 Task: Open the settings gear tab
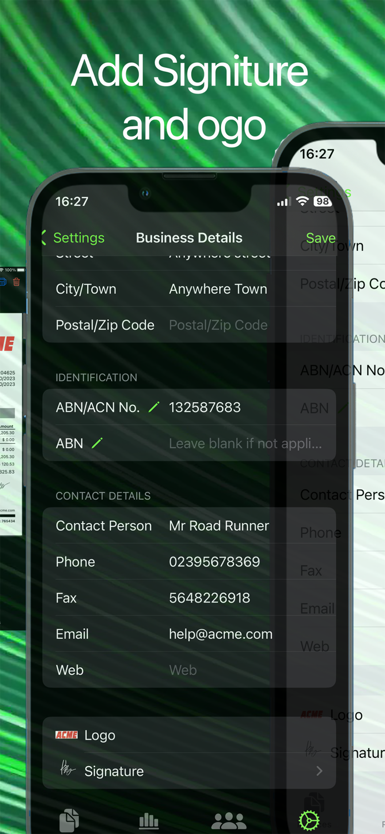[x=309, y=820]
